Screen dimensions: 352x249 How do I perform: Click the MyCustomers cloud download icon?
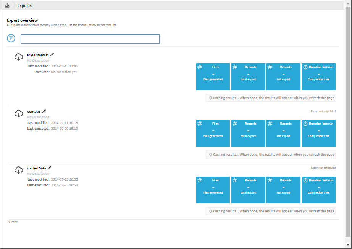coord(19,57)
